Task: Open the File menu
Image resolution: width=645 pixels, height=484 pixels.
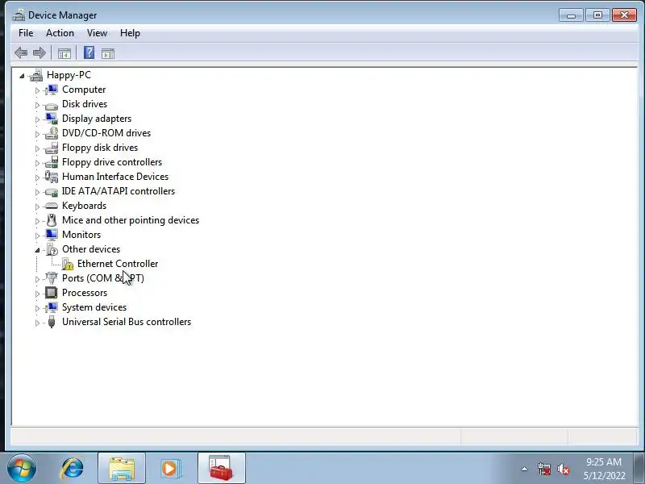Action: tap(26, 33)
